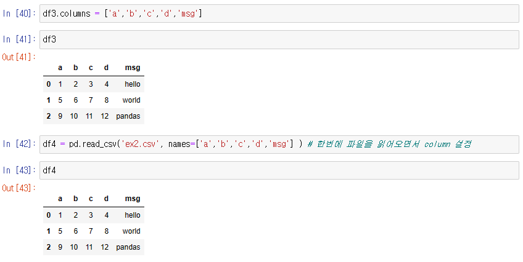The image size is (523, 262).
Task: Click hello cell in Out[41] table
Action: (133, 84)
